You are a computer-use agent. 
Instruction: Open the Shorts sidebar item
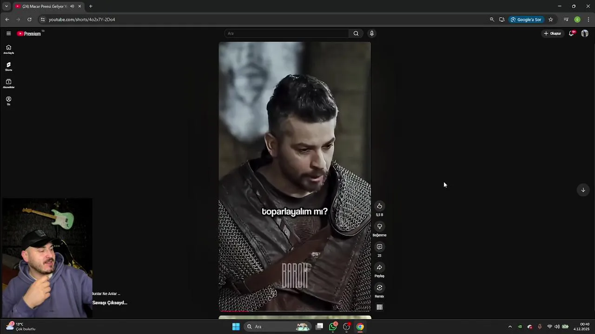[8, 67]
